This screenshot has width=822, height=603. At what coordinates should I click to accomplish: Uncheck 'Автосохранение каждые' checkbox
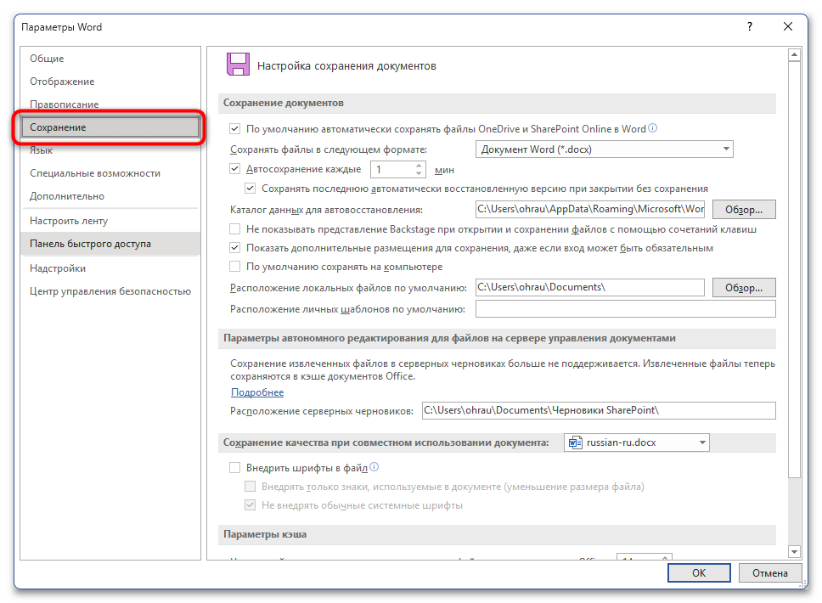coord(235,169)
